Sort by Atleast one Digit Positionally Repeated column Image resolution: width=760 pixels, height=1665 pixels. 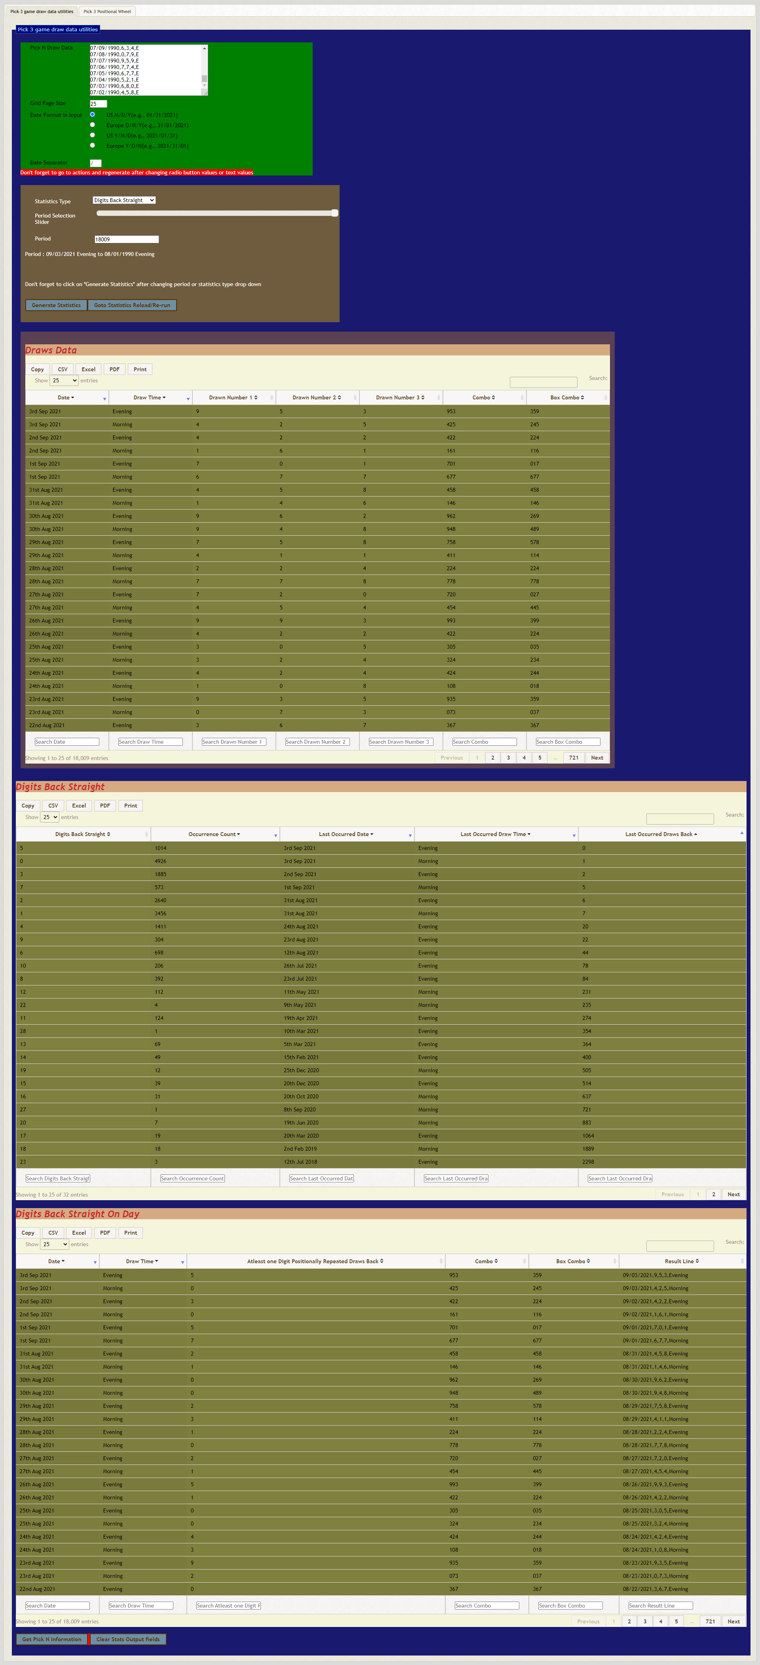pyautogui.click(x=316, y=1261)
